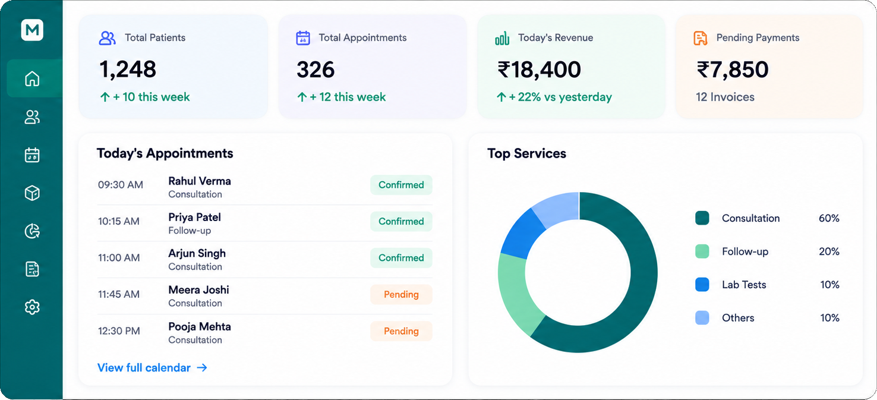
Task: Click the M logo in the sidebar
Action: point(32,30)
